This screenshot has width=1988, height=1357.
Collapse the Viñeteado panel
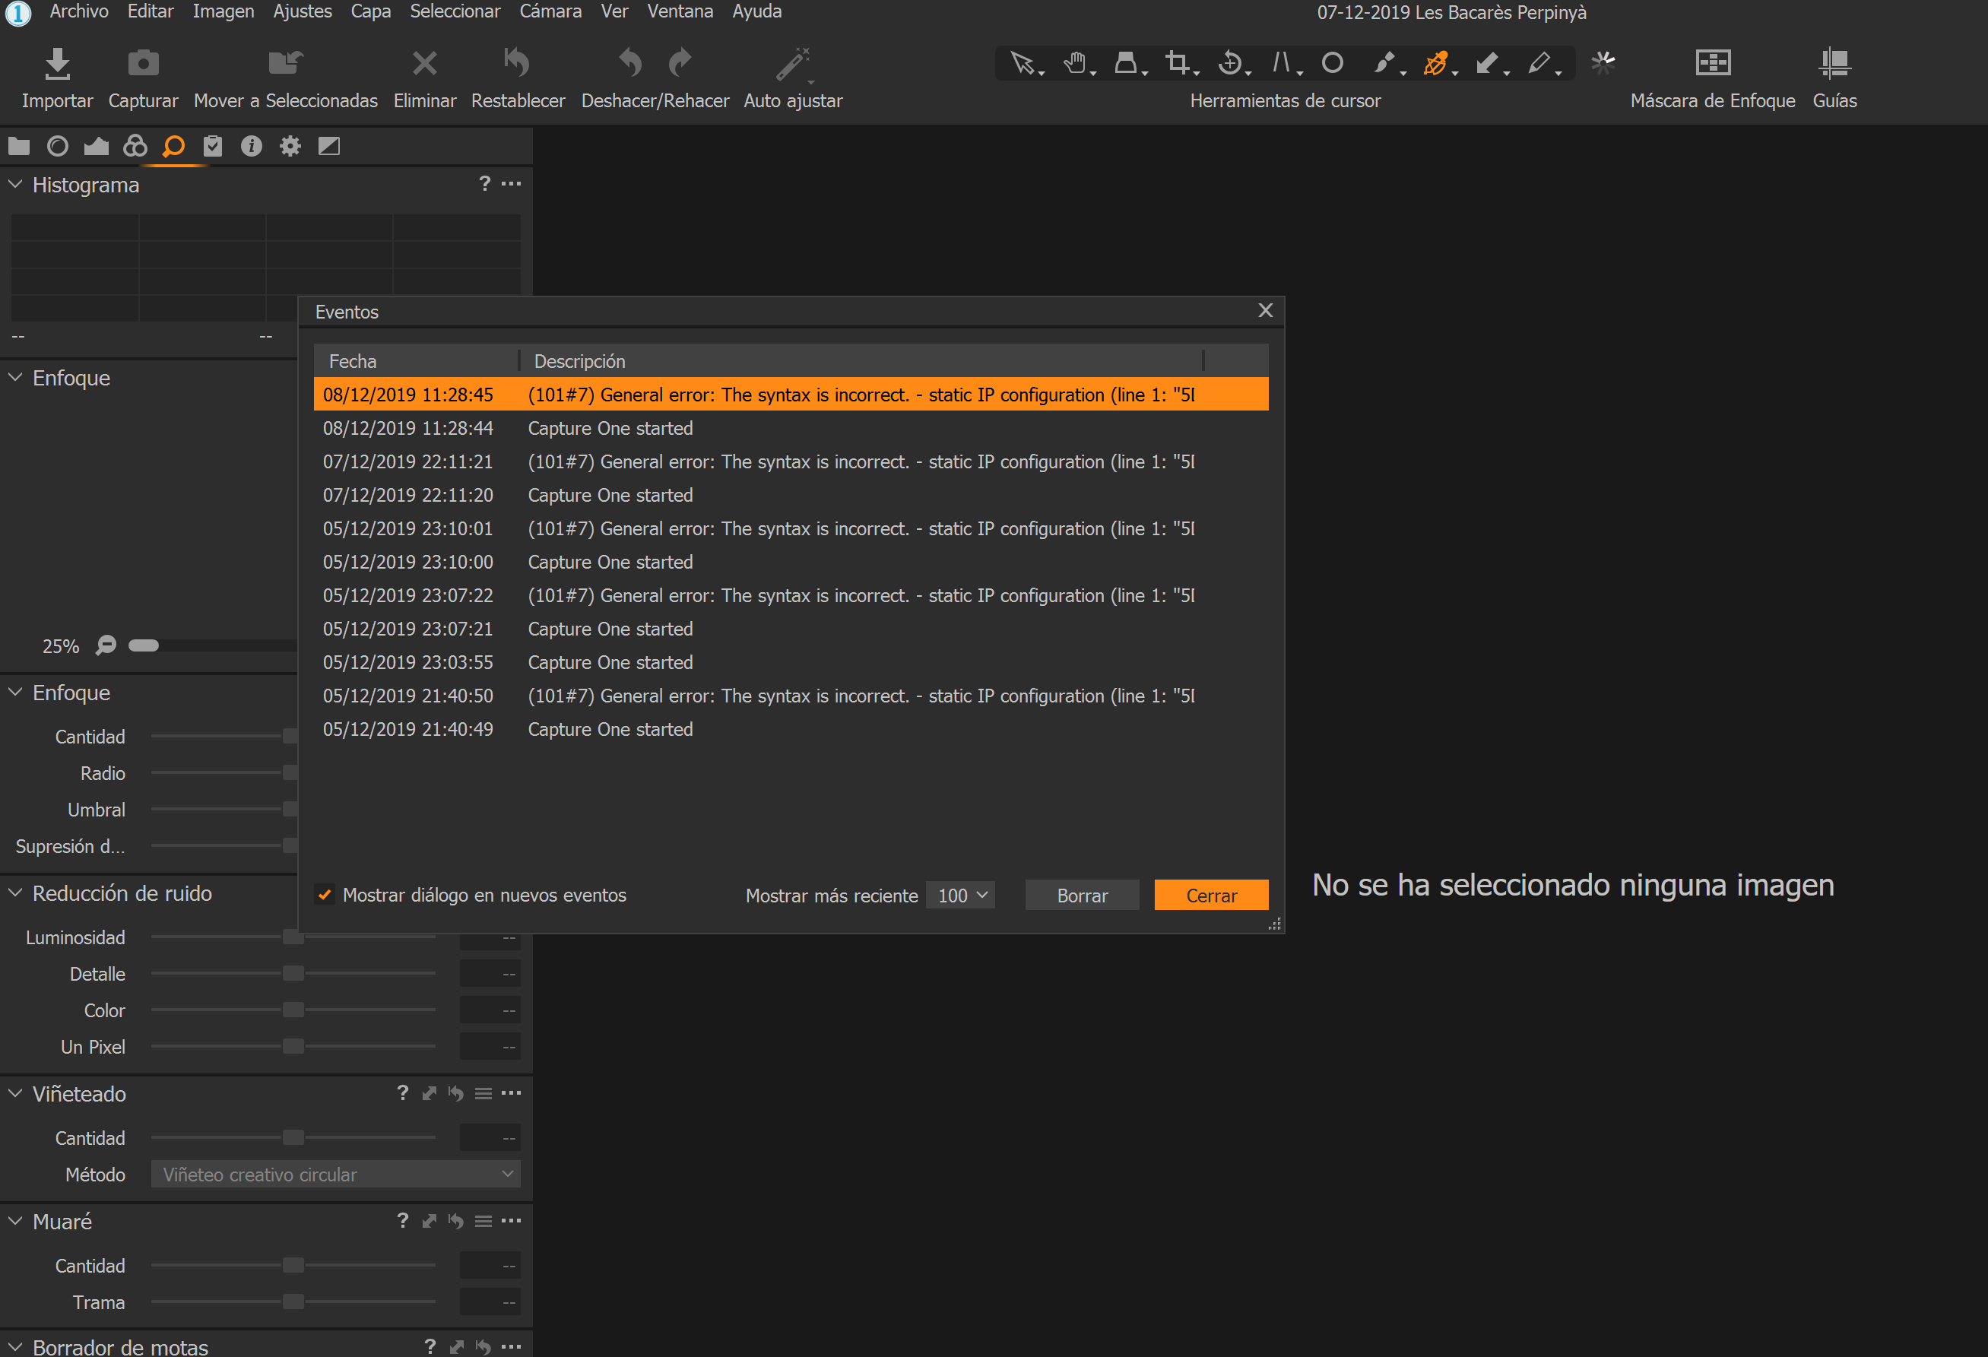pos(15,1093)
